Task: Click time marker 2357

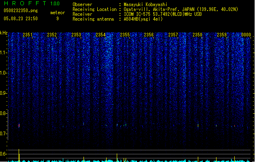Action: tap(173, 35)
